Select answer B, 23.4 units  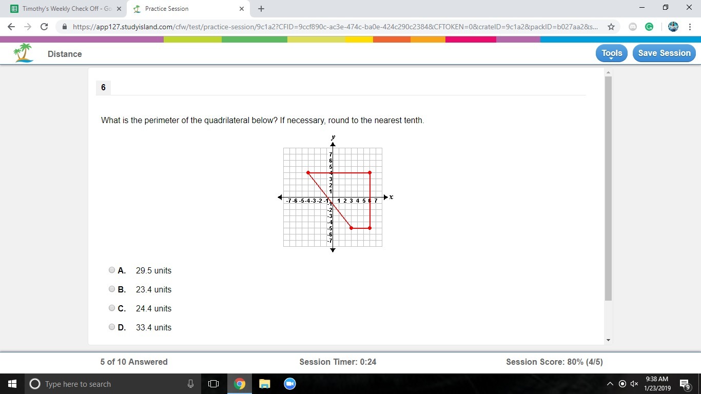click(112, 289)
